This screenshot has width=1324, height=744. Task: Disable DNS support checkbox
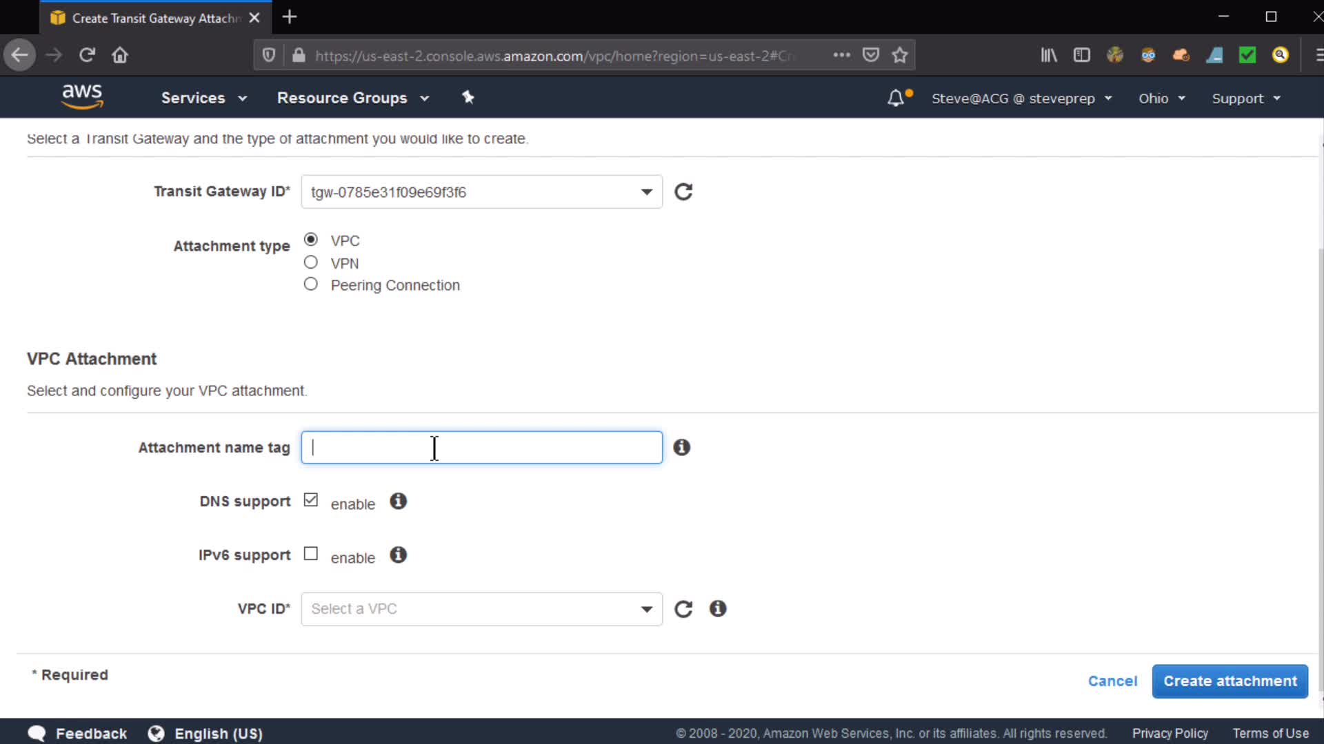pyautogui.click(x=311, y=500)
